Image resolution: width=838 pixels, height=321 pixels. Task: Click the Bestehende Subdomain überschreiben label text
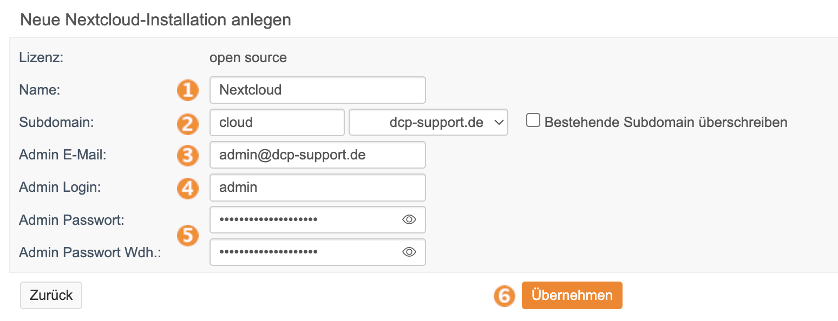pyautogui.click(x=665, y=122)
